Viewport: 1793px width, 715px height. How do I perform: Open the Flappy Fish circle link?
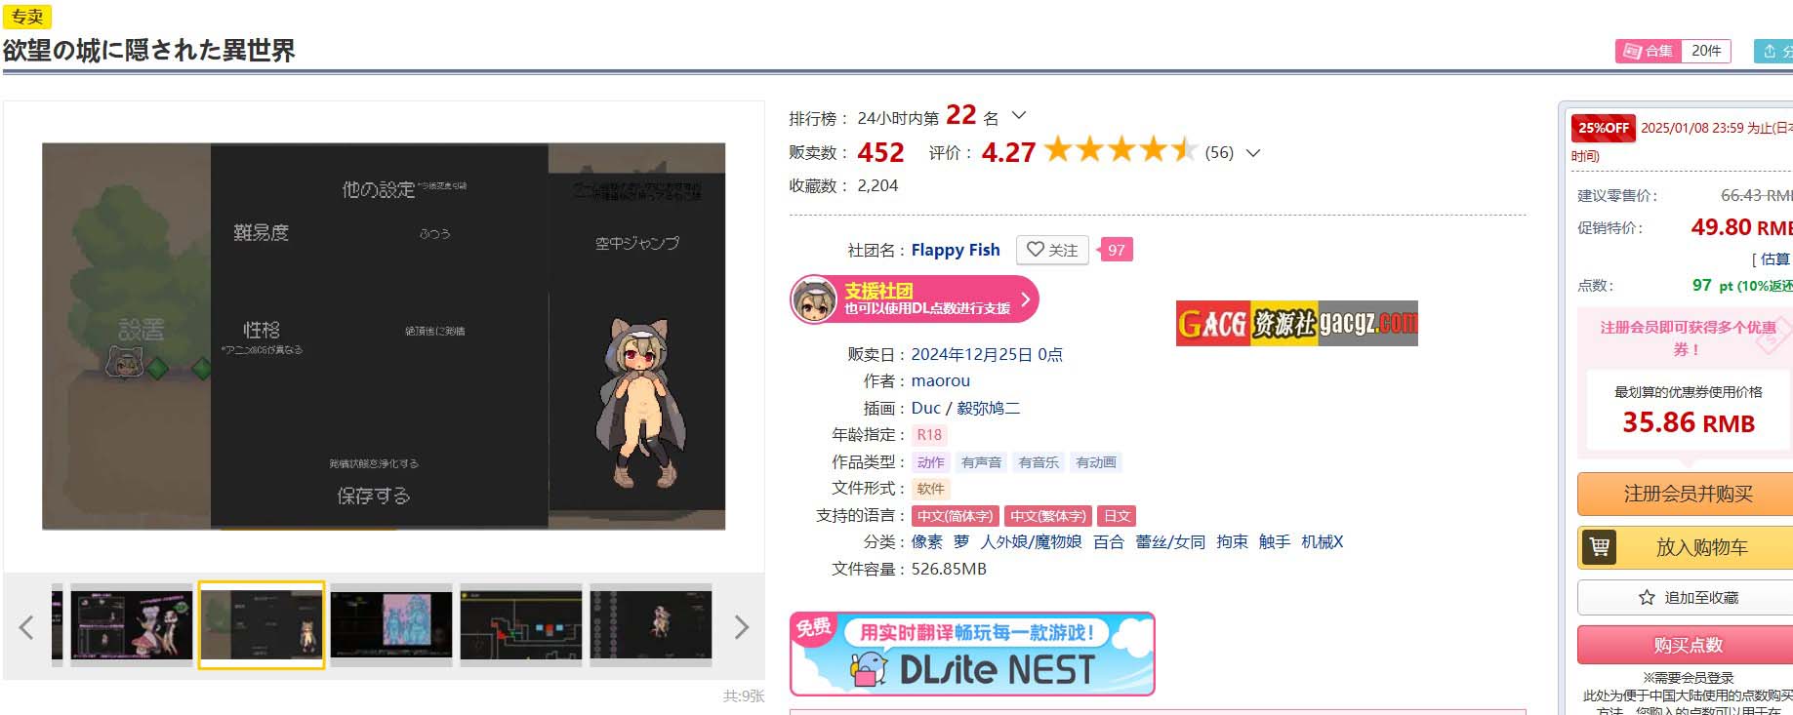956,250
